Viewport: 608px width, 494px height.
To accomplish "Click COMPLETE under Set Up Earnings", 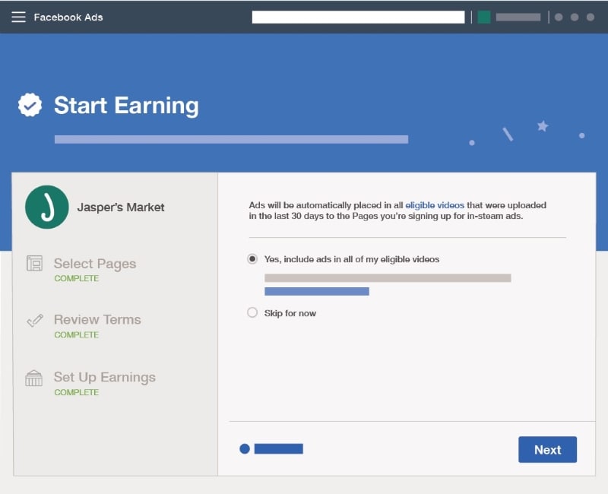I will tap(77, 392).
